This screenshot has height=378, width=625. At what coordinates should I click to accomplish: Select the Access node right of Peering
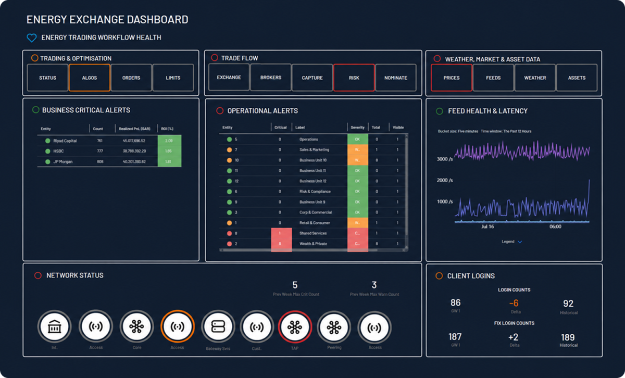374,327
